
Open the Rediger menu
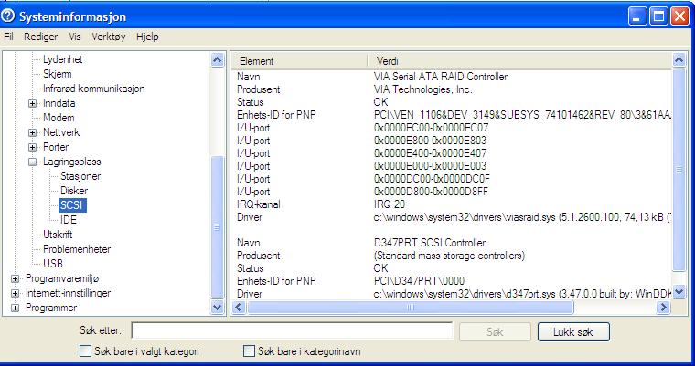pos(41,37)
